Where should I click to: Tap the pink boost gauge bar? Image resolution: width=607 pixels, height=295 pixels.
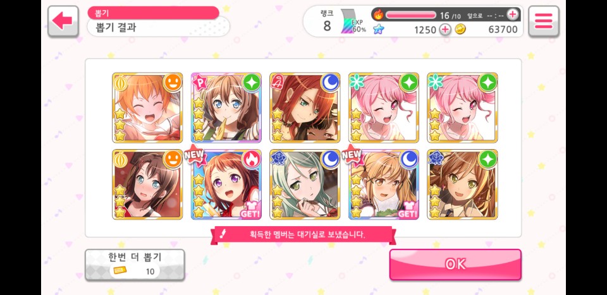[x=411, y=15]
